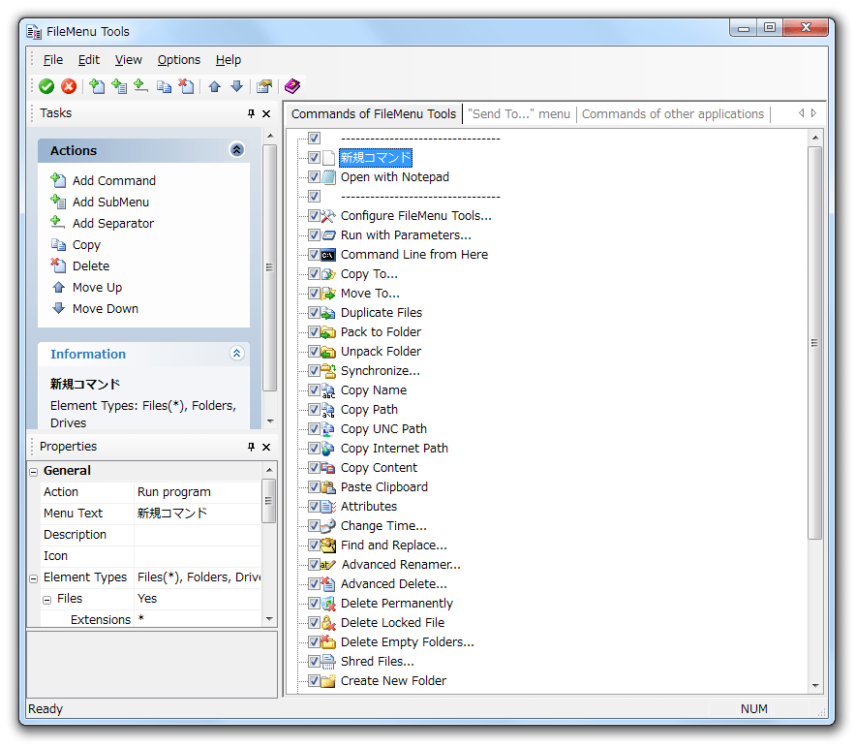
Task: Click the Delete link in Actions panel
Action: pos(91,266)
